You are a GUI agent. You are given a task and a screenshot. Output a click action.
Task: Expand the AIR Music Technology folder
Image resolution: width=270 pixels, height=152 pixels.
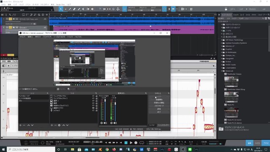point(221,40)
